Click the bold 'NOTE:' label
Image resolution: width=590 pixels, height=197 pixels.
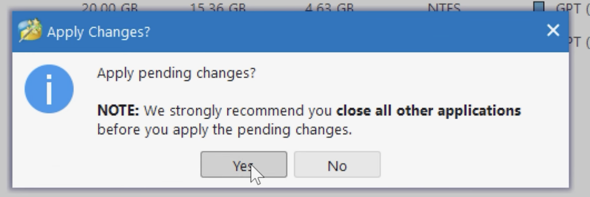(118, 111)
